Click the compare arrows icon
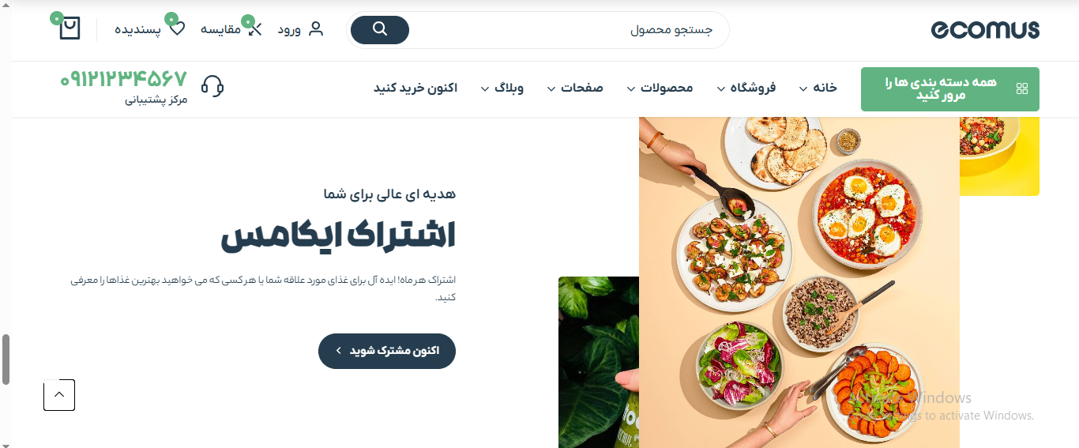The width and height of the screenshot is (1079, 448). 254,29
